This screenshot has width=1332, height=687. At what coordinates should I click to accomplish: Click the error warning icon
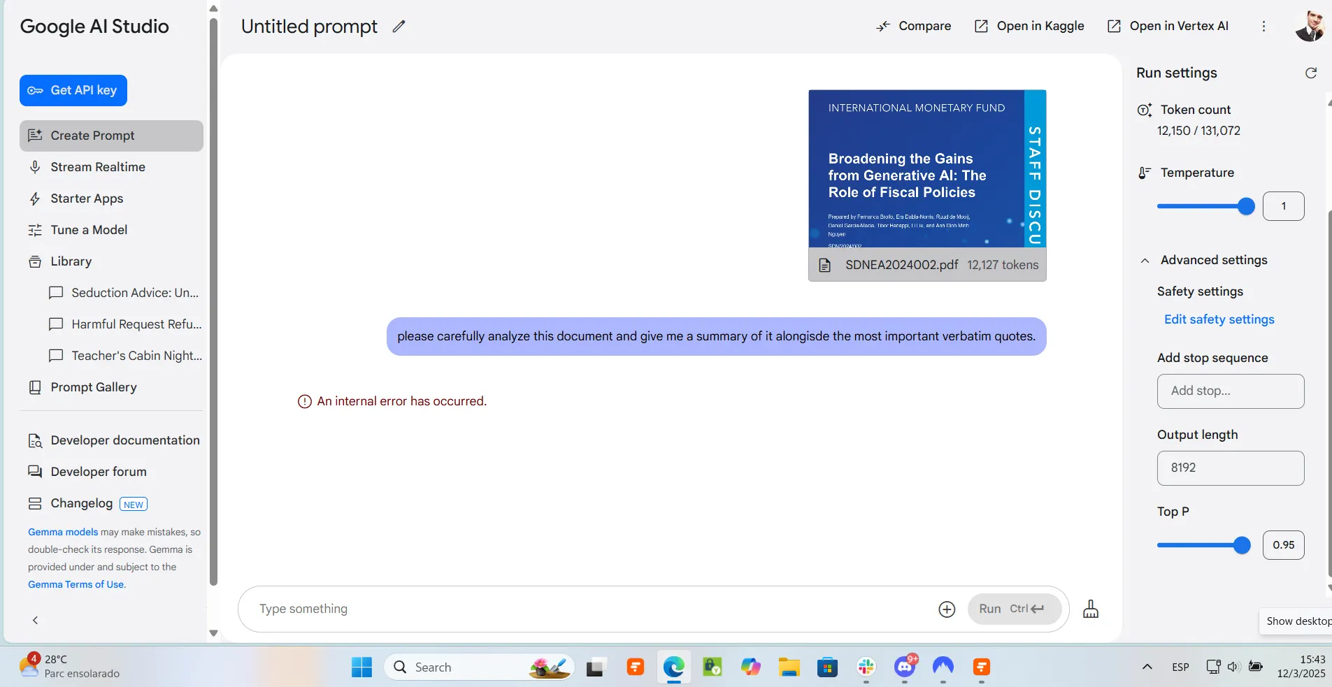point(305,401)
